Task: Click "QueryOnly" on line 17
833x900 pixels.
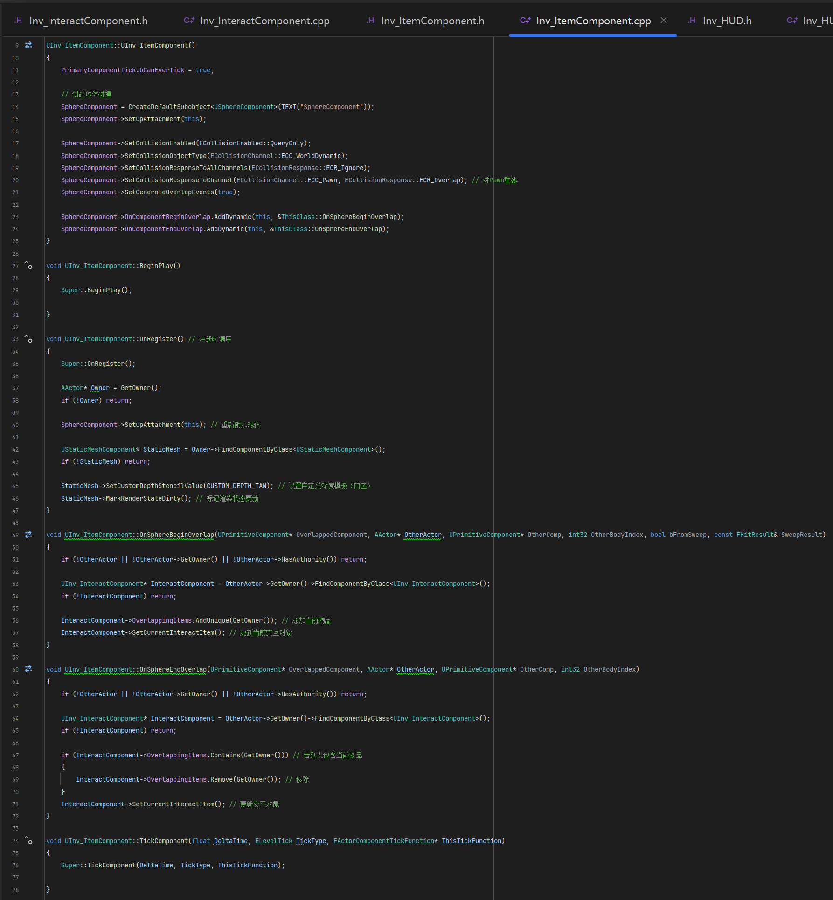Action: pyautogui.click(x=287, y=144)
